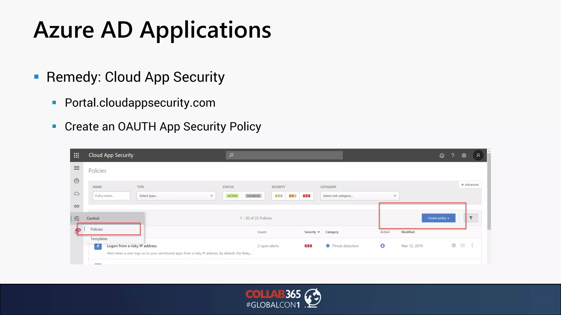Viewport: 561px width, 315px height.
Task: Open the settings gear in top bar
Action: tap(464, 155)
